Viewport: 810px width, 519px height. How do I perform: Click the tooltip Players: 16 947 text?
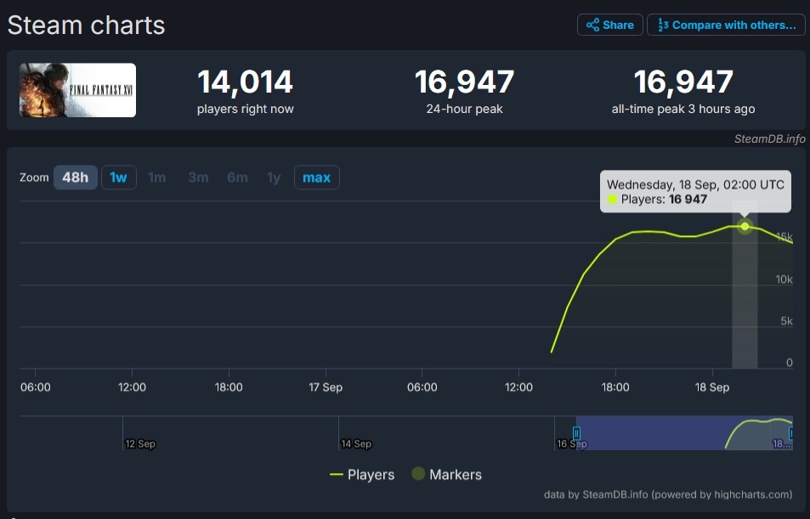click(x=664, y=200)
